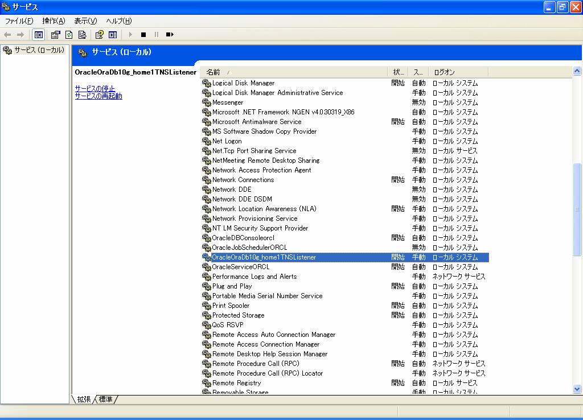The image size is (583, 420).
Task: Click the Help toolbar icon
Action: pyautogui.click(x=99, y=35)
